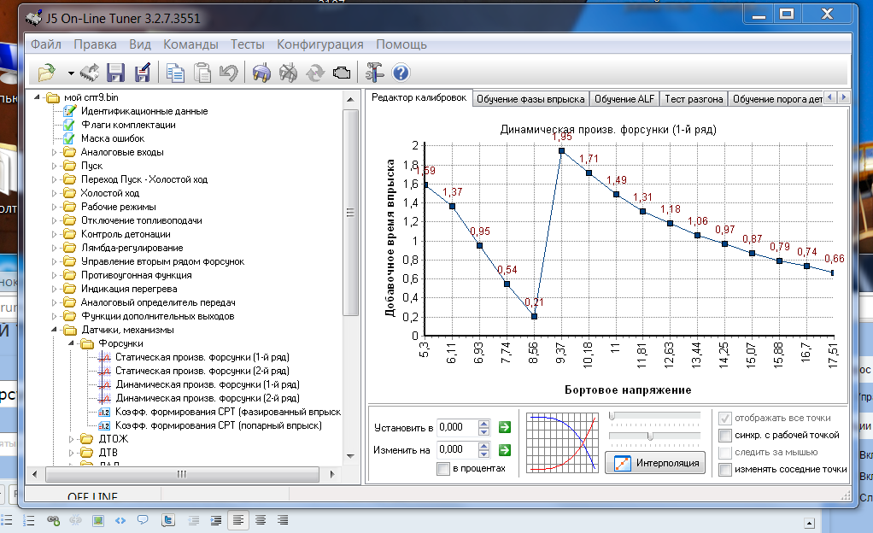The height and width of the screenshot is (533, 873).
Task: Apply the "Установить в" value with green arrow
Action: (x=505, y=427)
